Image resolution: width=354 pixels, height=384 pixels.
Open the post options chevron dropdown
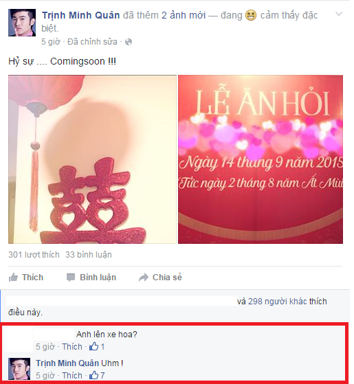pos(339,14)
